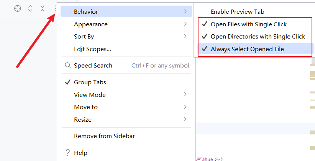The width and height of the screenshot is (315, 161).
Task: Expand the View Mode submenu
Action: pyautogui.click(x=185, y=95)
